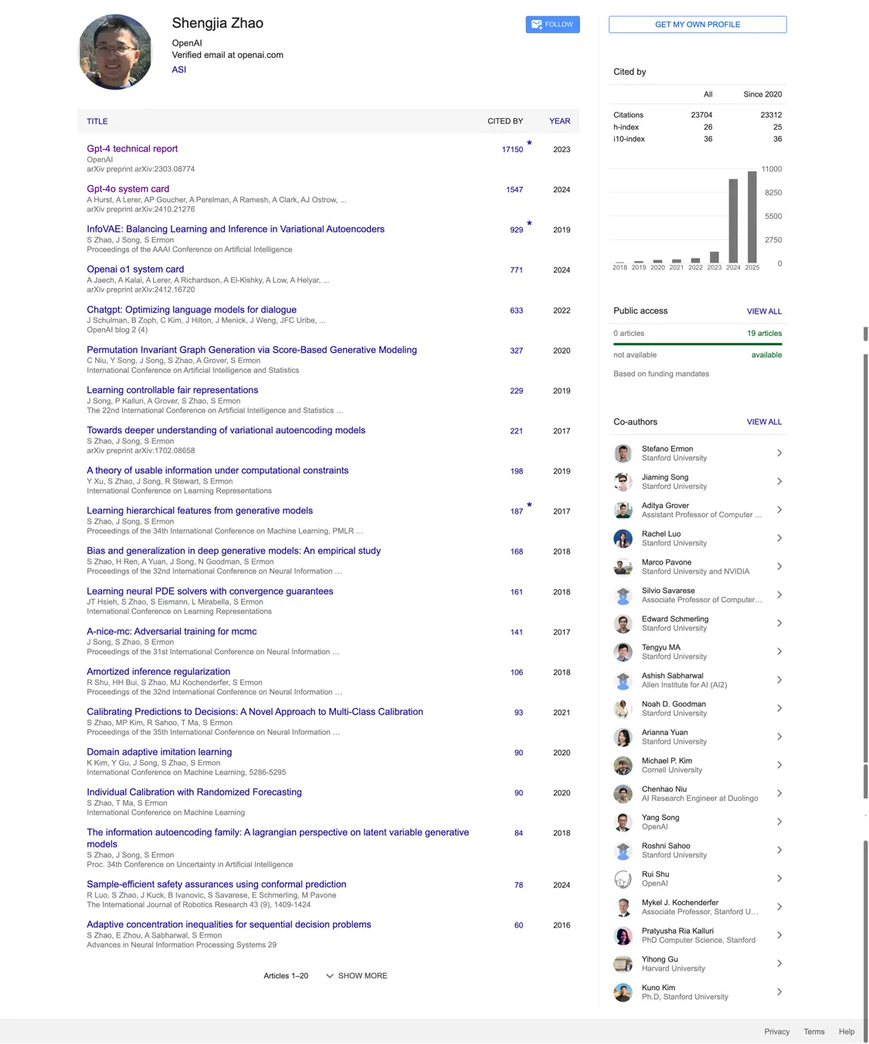View 60 citations of Adaptive concentration paper

pos(518,926)
